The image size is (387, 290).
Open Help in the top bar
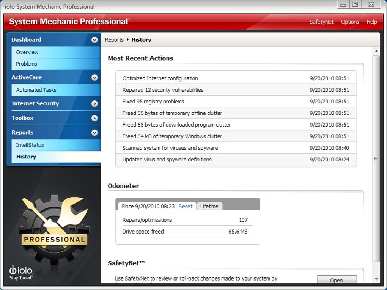point(372,22)
